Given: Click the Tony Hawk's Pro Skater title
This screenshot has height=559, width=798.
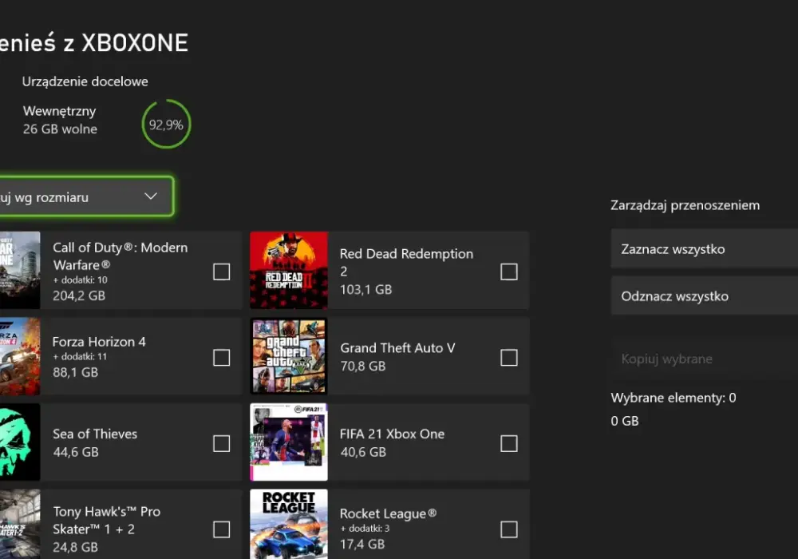Looking at the screenshot, I should [x=106, y=521].
